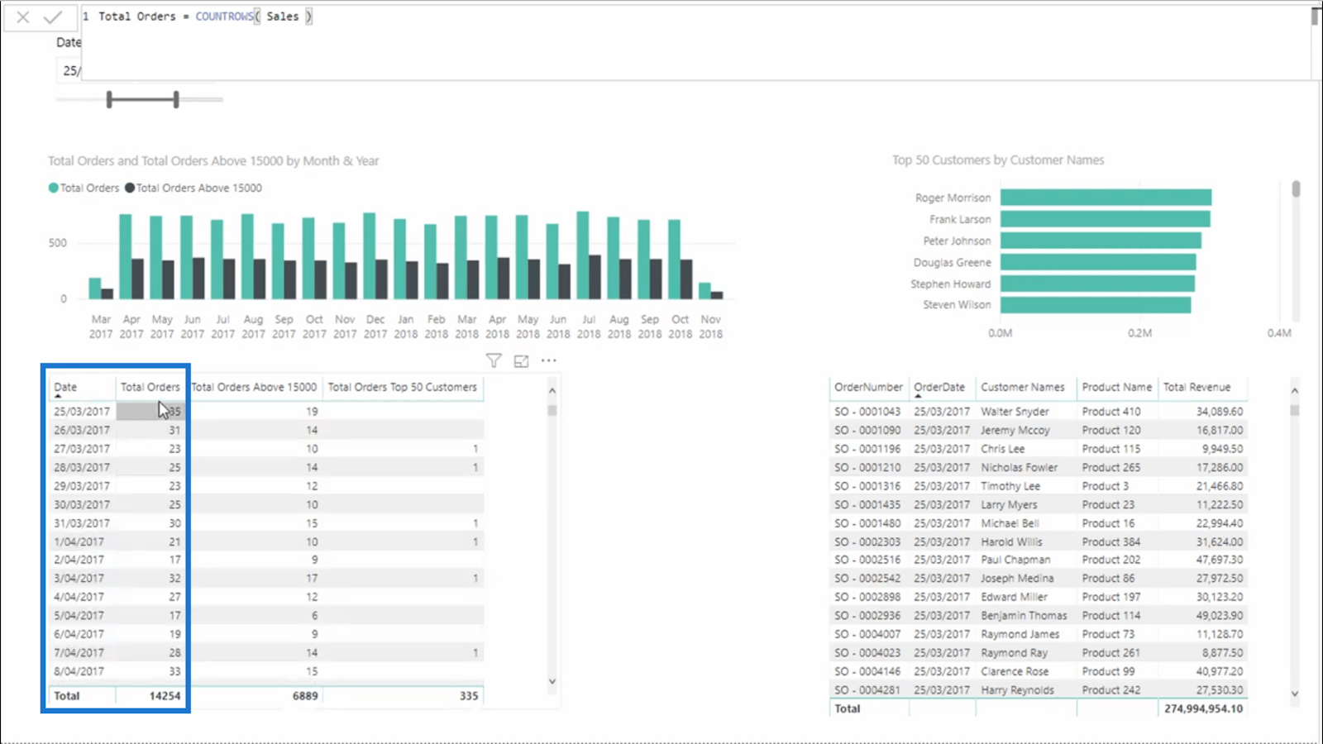The image size is (1323, 744).
Task: Click revenue value 47,697.30
Action: click(x=1219, y=560)
